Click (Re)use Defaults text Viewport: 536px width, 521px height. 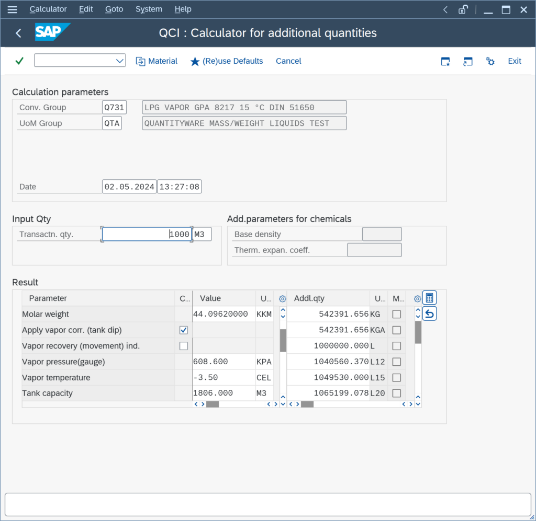[x=233, y=61]
